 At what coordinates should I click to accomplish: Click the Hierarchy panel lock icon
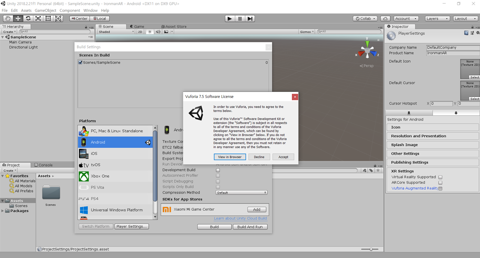point(86,27)
